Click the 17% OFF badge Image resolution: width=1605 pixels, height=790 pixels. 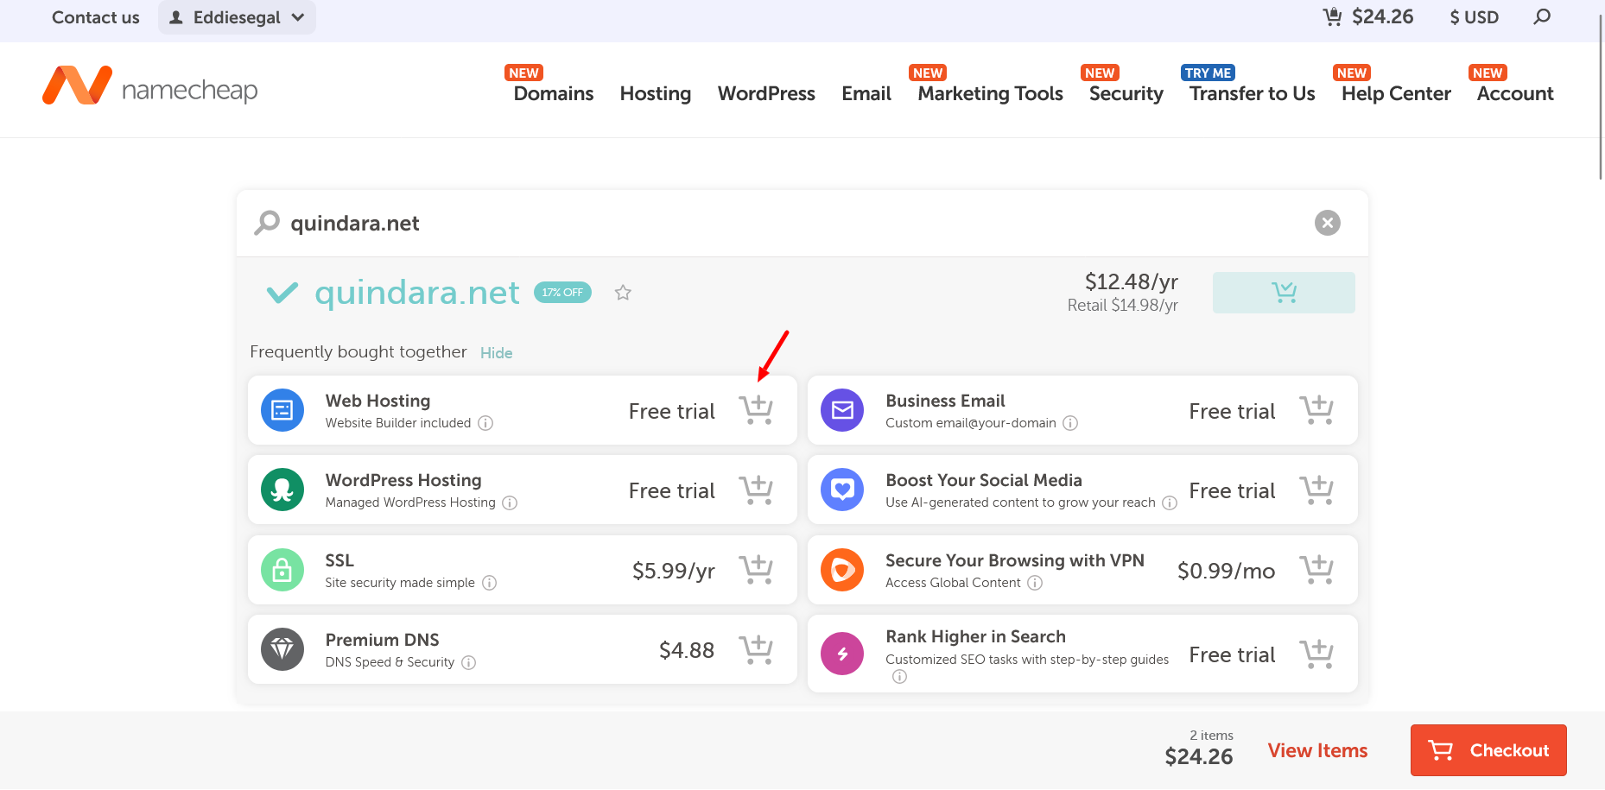pos(562,292)
